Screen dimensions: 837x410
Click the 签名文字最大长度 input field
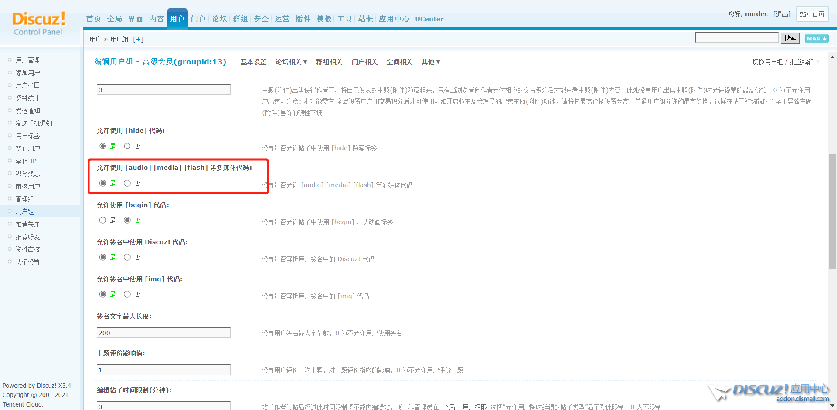click(x=163, y=333)
